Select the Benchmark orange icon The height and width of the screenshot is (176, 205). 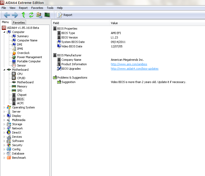[9, 158]
